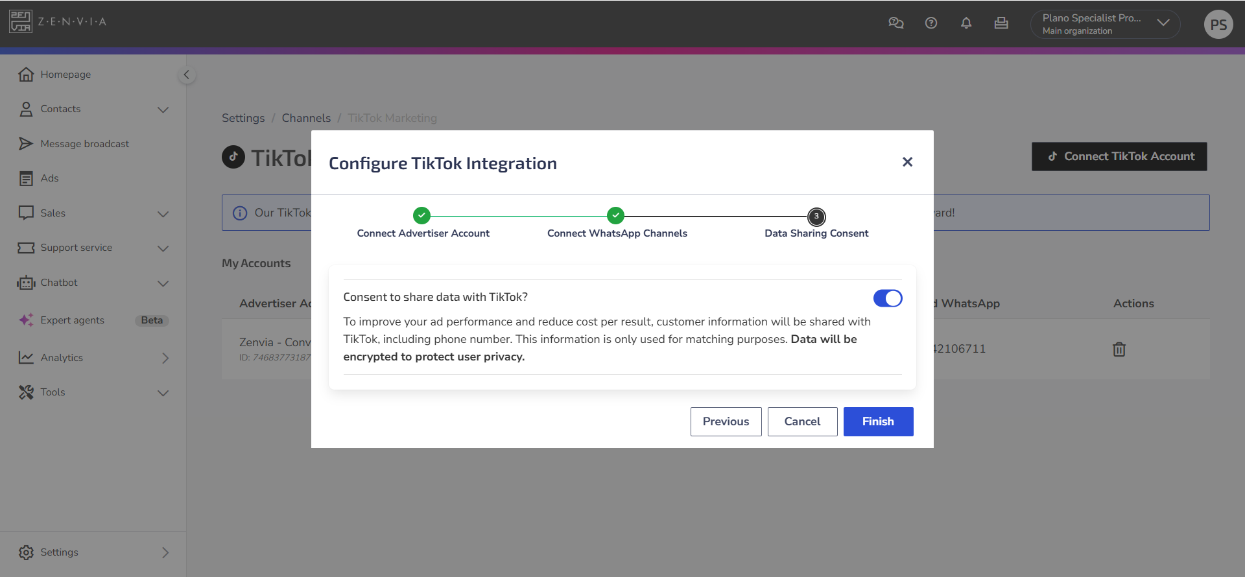Screen dimensions: 1245x577
Task: Click the My Accounts heading
Action: click(256, 263)
